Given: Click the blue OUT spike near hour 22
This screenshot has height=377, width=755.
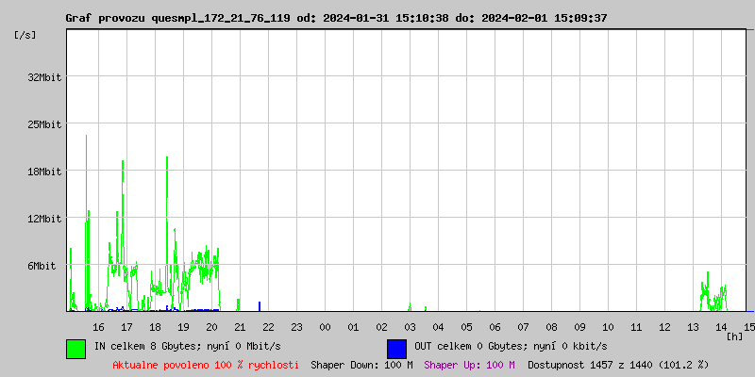Looking at the screenshot, I should tap(260, 306).
